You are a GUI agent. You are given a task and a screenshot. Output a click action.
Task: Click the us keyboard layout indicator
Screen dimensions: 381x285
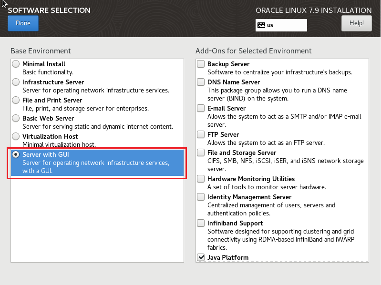[x=281, y=25]
